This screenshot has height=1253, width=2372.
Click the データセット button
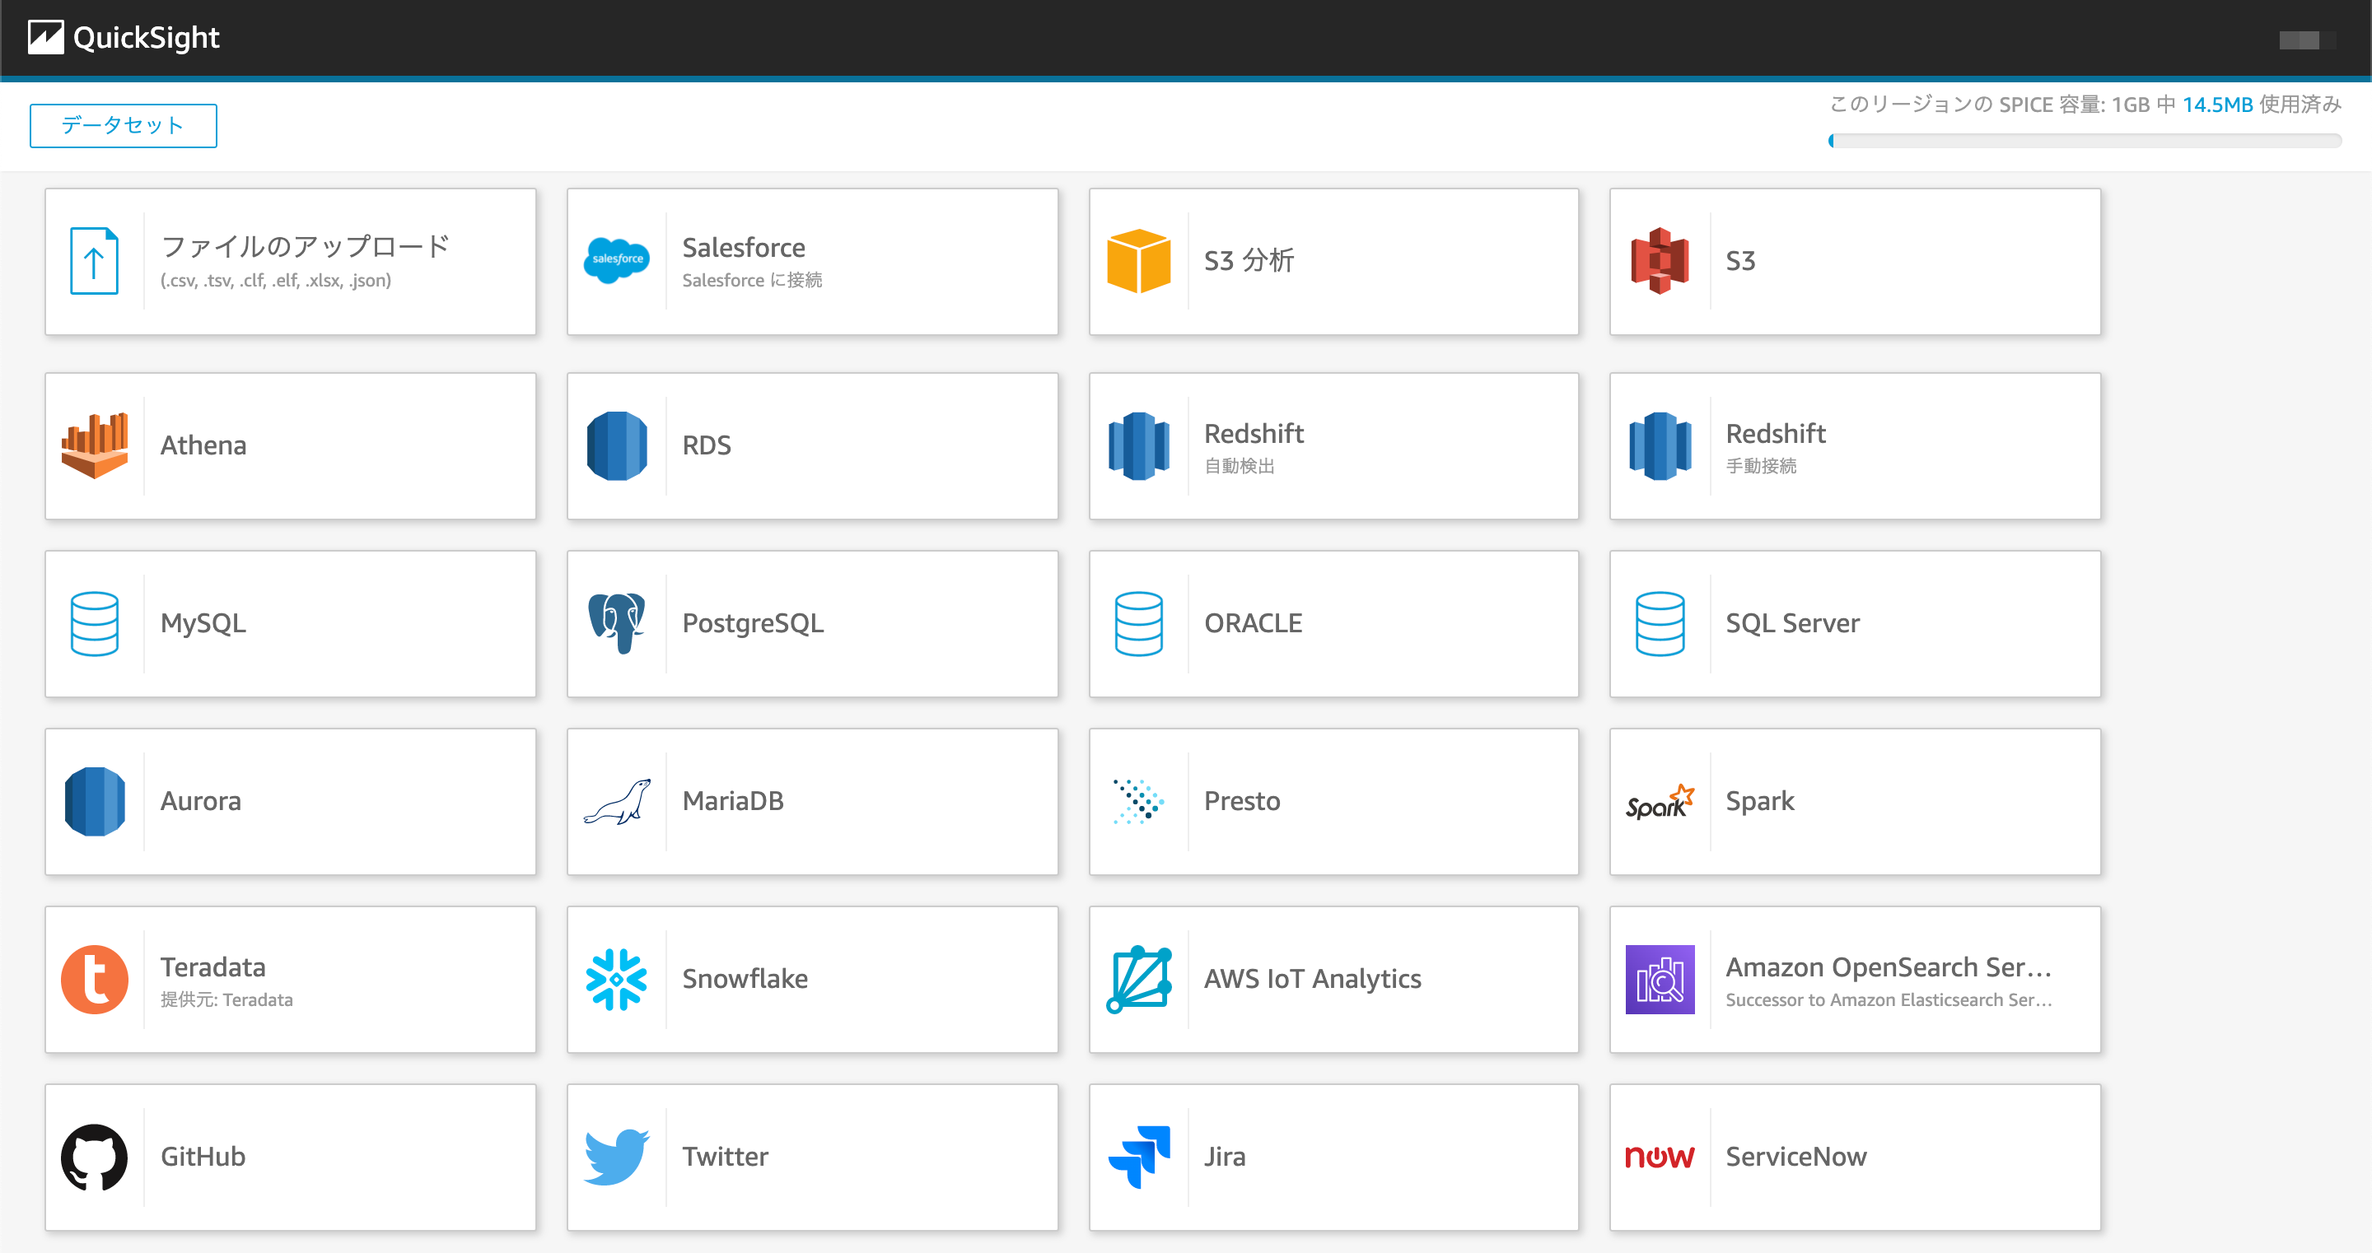coord(124,125)
